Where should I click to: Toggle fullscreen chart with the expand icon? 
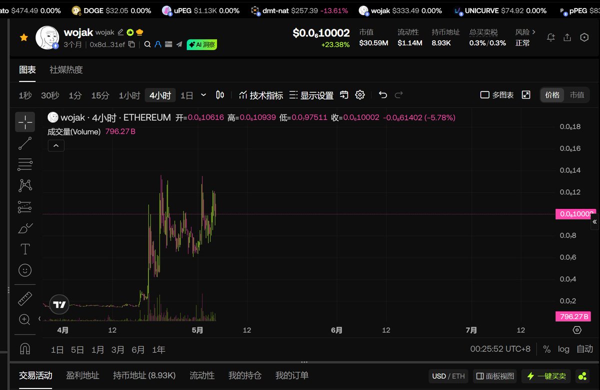(x=526, y=95)
